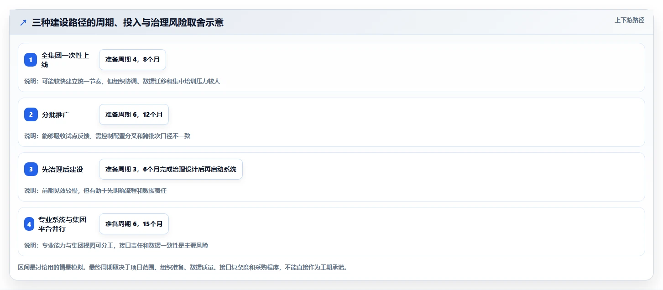
Task: Click the 分批推广 path name
Action: 56,114
